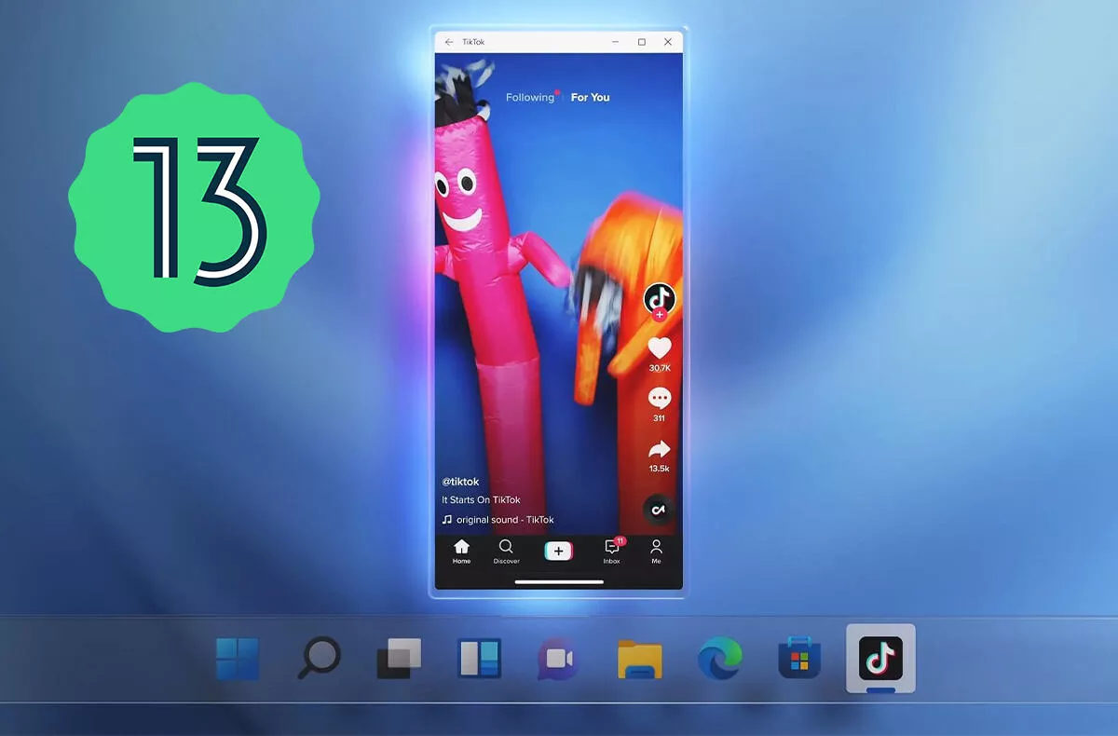Create a new video with plus button
Image resolution: width=1118 pixels, height=736 pixels.
tap(559, 551)
